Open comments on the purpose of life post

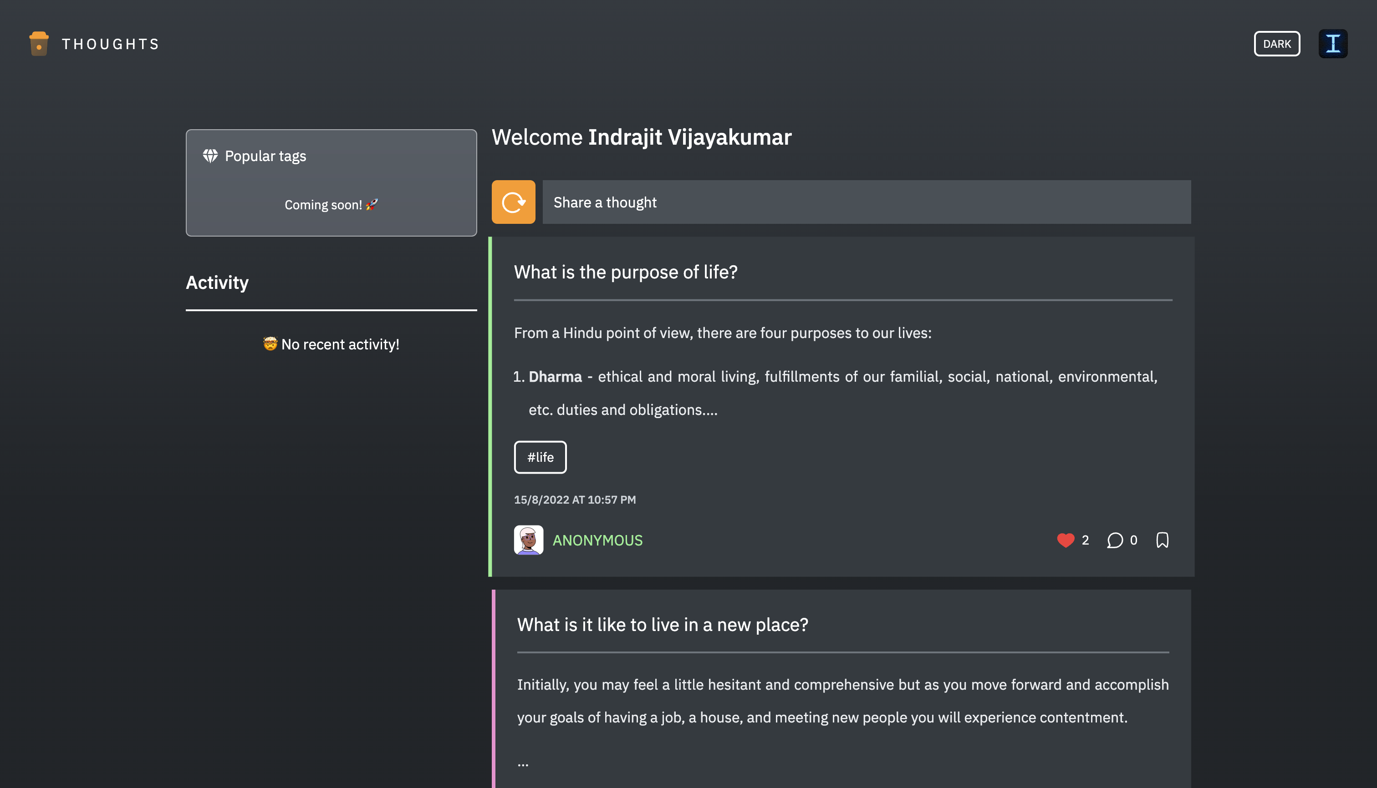coord(1114,540)
